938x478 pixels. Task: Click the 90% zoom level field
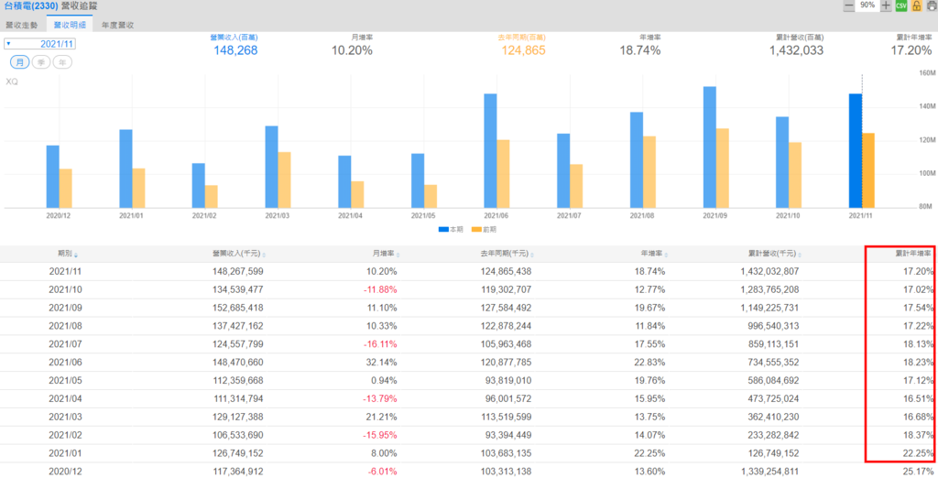pyautogui.click(x=867, y=5)
